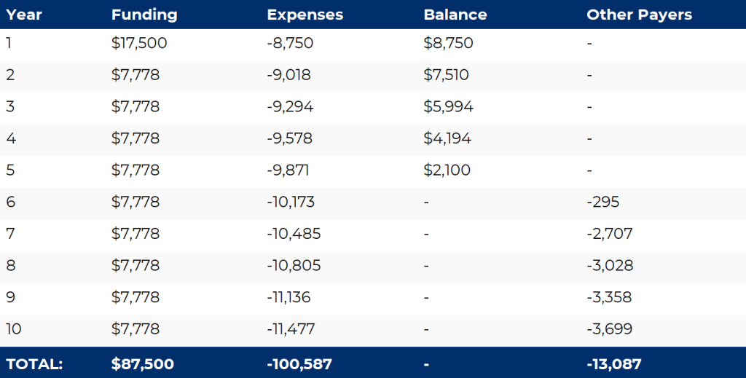Click the -11,136 expenses value
The width and height of the screenshot is (746, 378).
[x=291, y=297]
